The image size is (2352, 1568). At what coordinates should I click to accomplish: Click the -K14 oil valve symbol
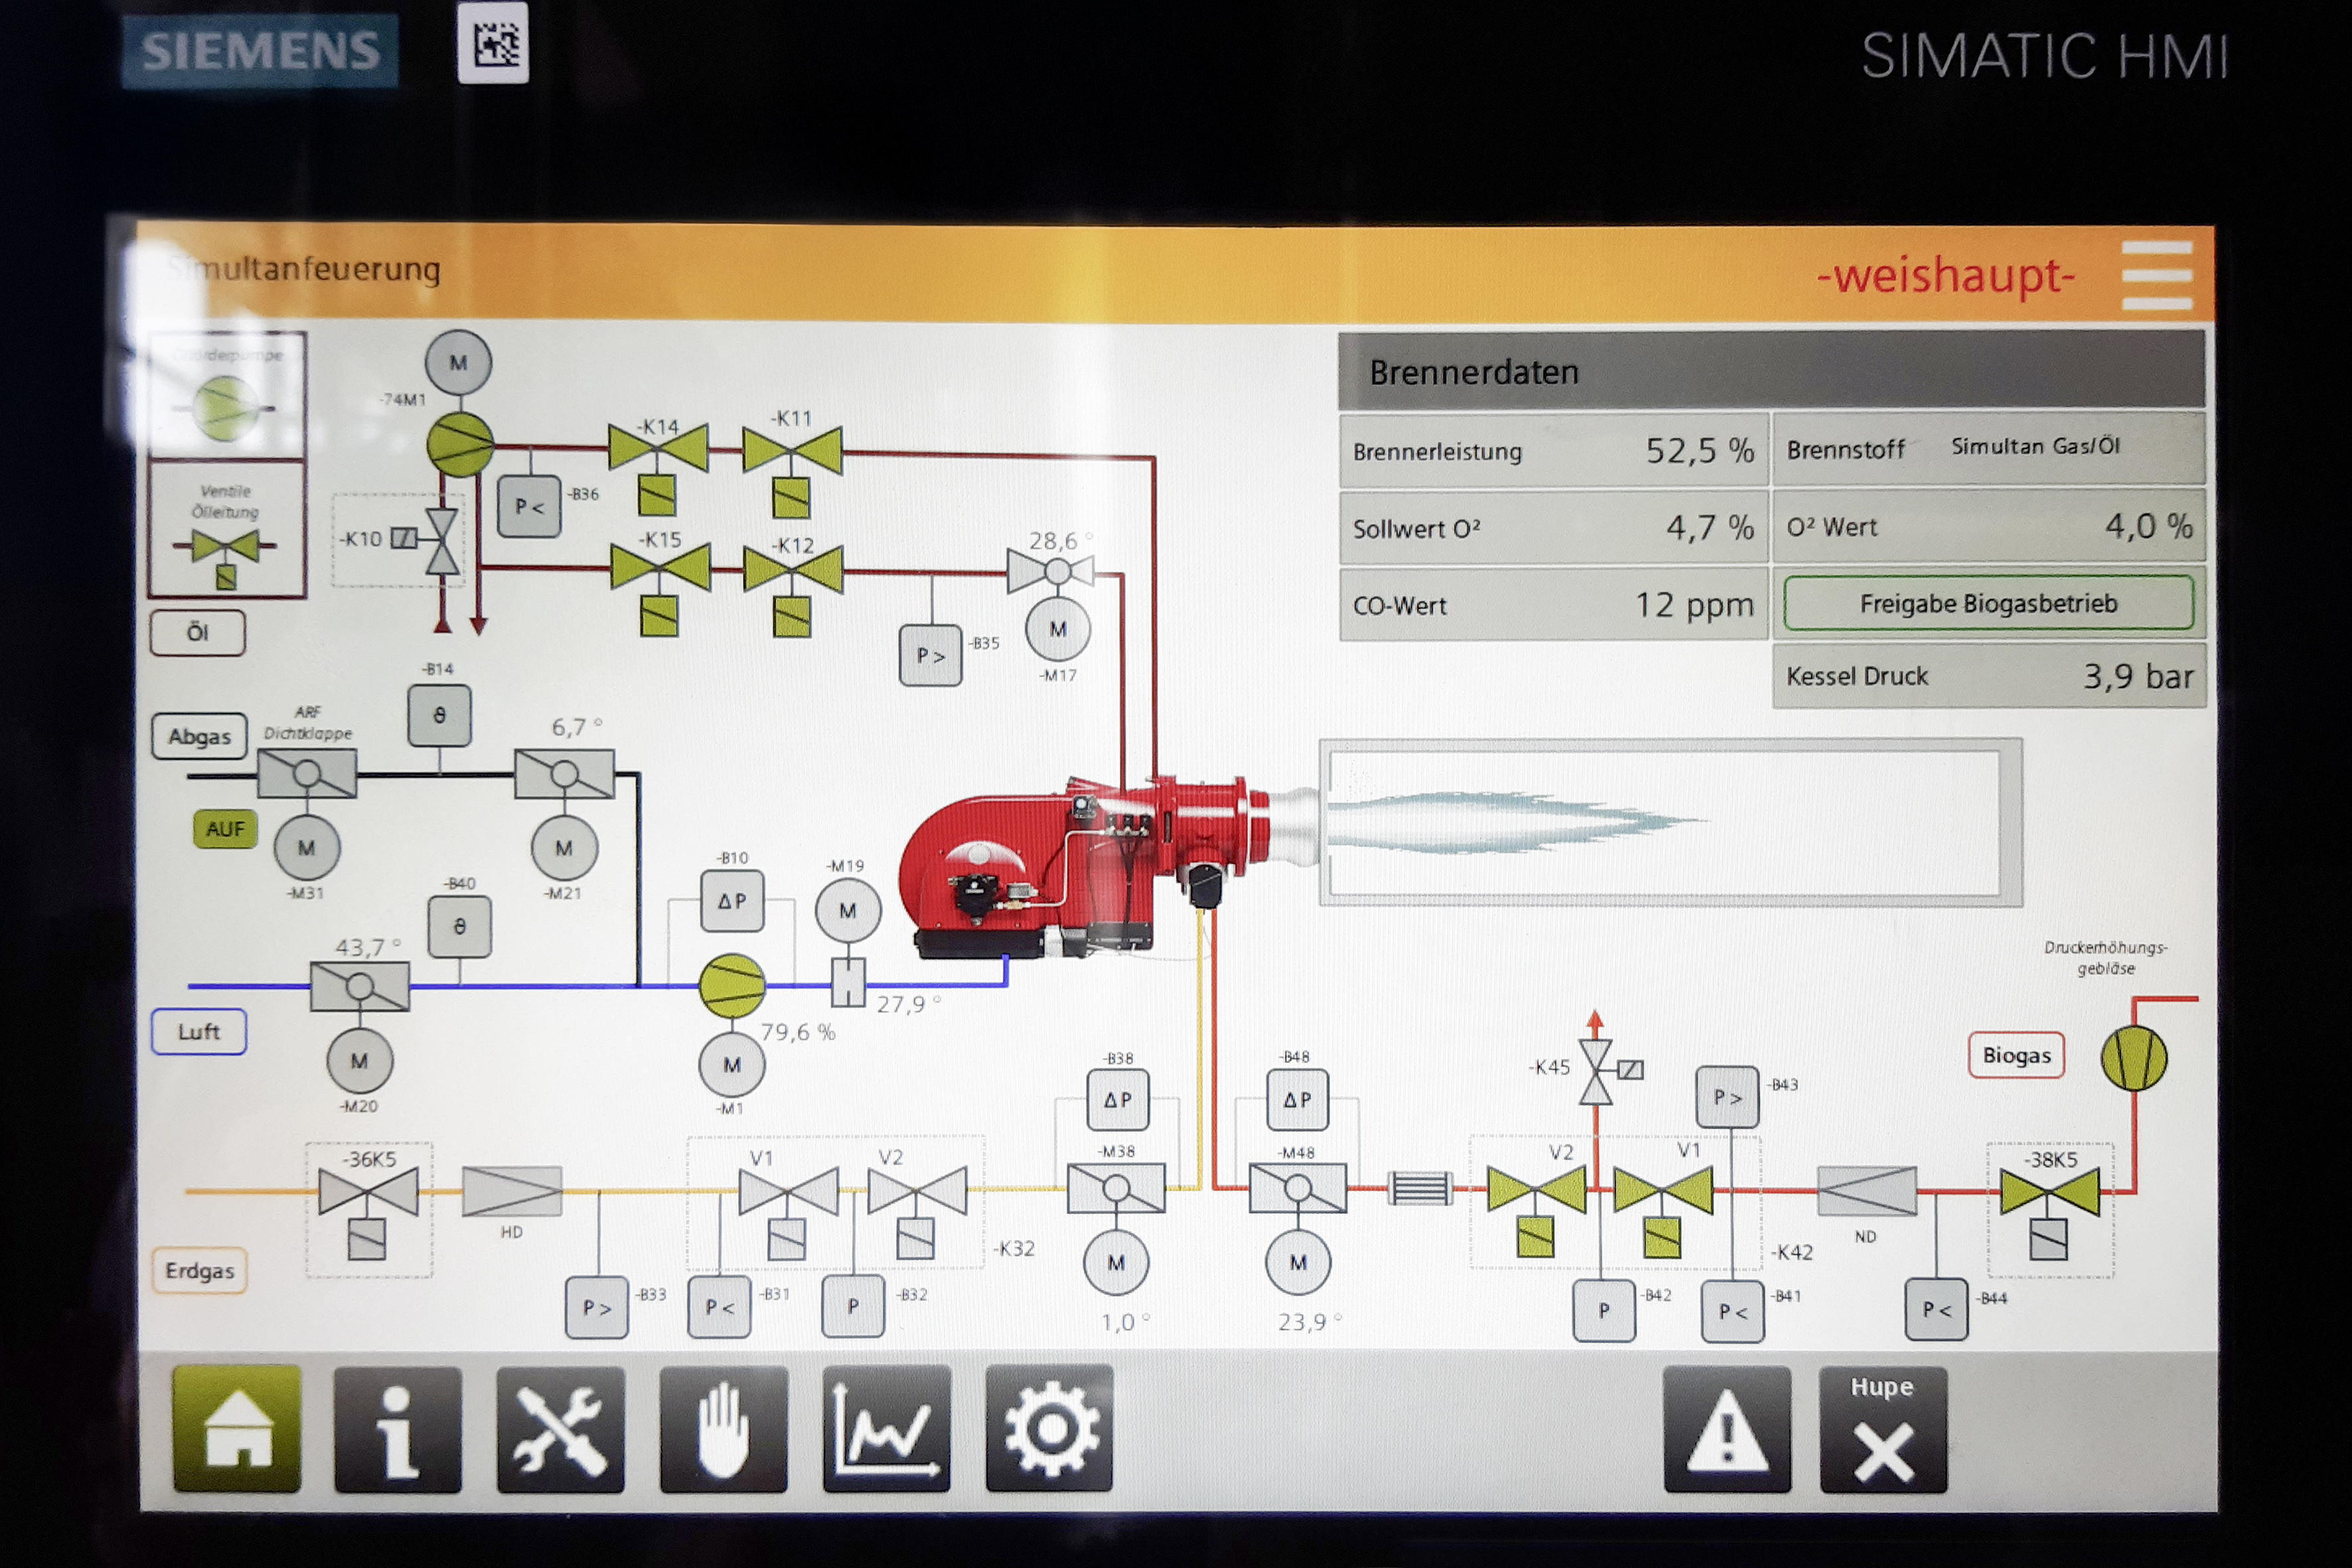click(x=658, y=448)
